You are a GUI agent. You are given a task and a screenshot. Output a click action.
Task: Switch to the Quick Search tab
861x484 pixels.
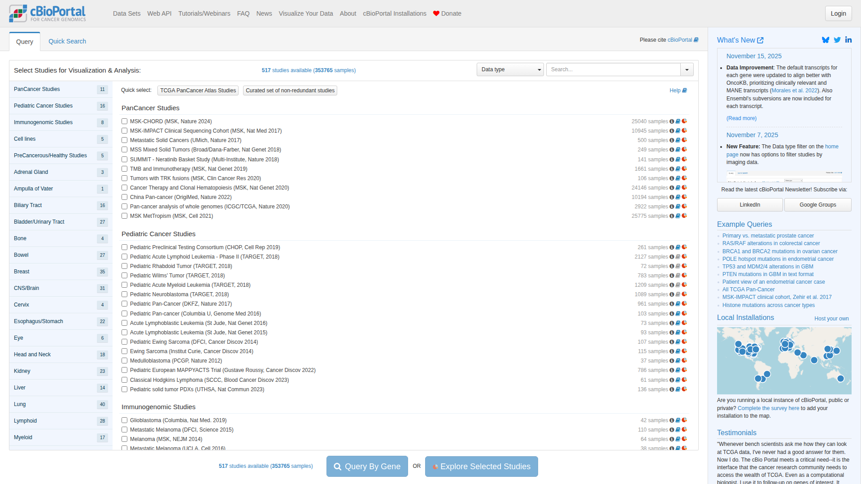(67, 41)
